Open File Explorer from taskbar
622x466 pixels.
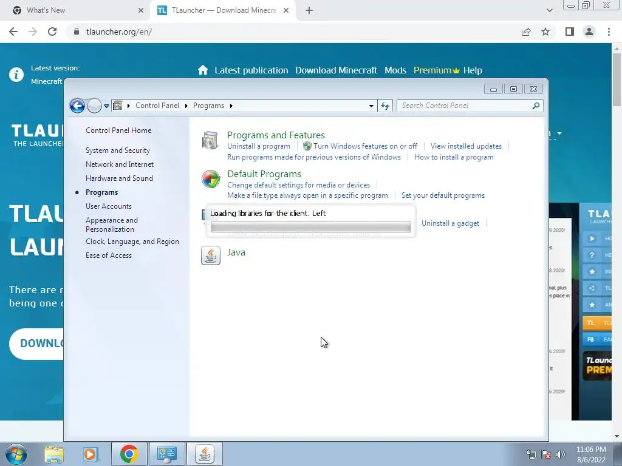[54, 454]
